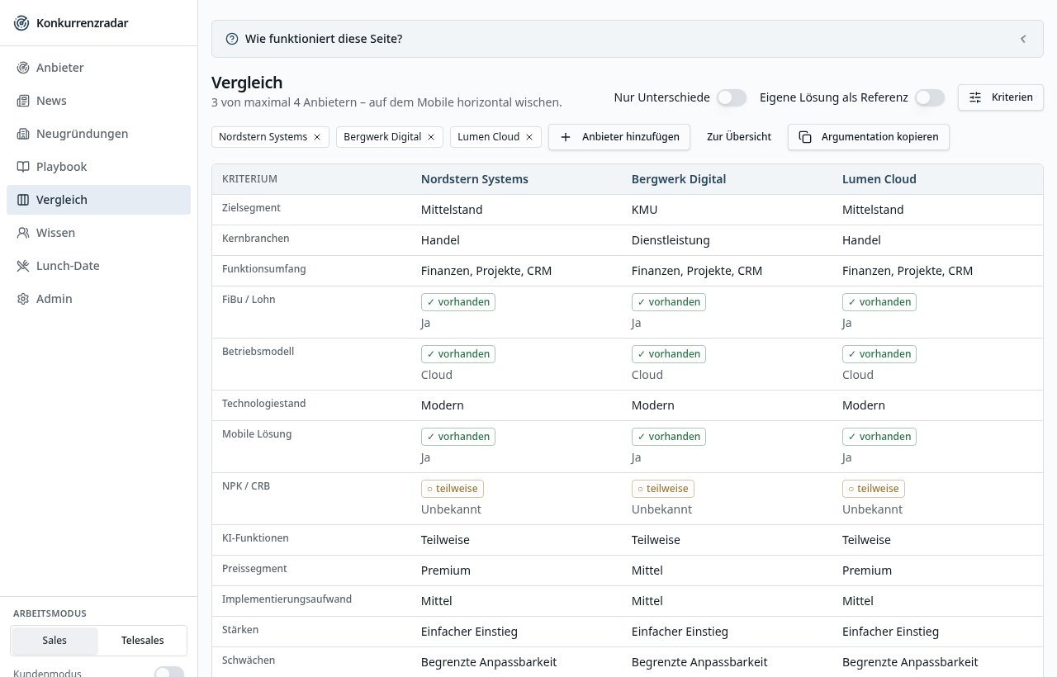Viewport: 1057px width, 677px height.
Task: Navigate to Lunch-Date
Action: coord(98,266)
